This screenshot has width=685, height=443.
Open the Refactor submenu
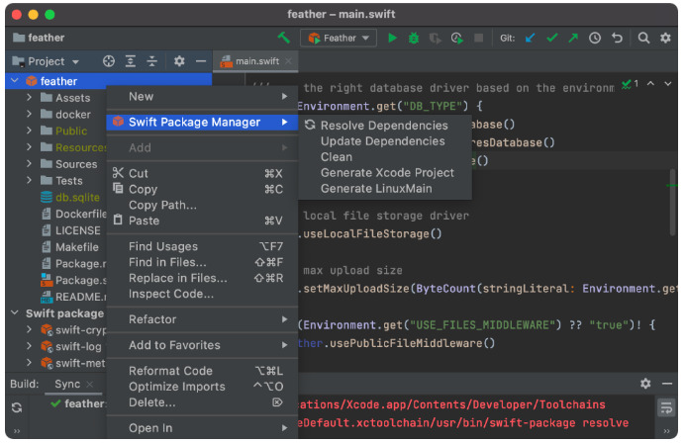(202, 319)
